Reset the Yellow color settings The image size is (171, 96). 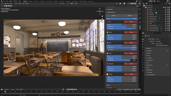click(131, 74)
